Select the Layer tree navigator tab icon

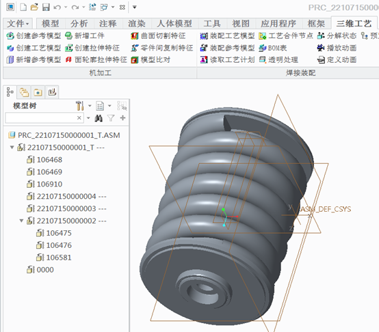24,92
